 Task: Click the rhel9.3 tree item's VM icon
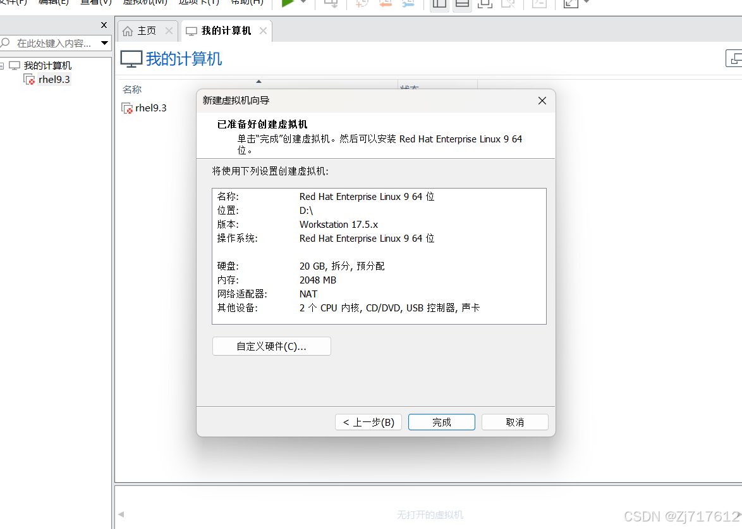pyautogui.click(x=29, y=79)
